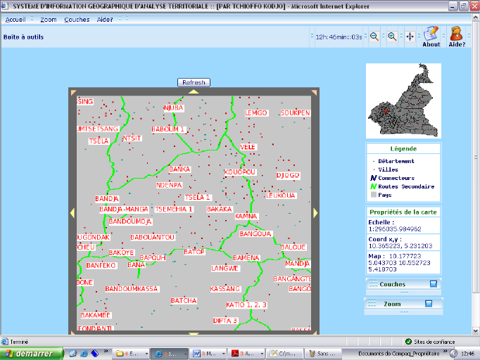Pan map west with left arrow
This screenshot has height=360, width=480.
72,212
